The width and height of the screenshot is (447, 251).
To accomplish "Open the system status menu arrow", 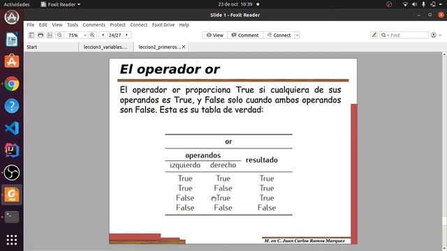I will tap(441, 4).
